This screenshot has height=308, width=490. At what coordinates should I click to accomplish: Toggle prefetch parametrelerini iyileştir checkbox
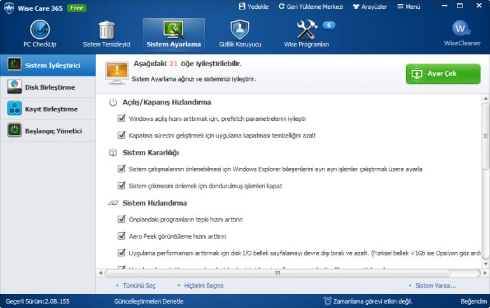122,118
